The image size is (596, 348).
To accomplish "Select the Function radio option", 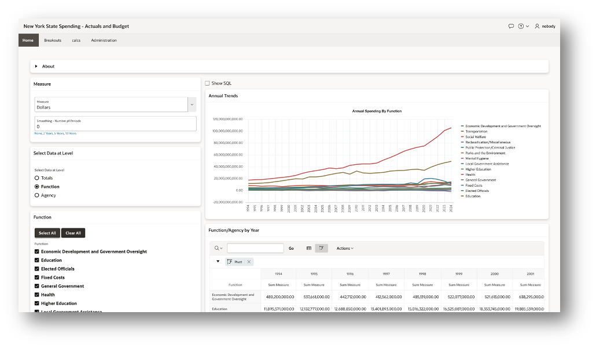I will coord(37,187).
